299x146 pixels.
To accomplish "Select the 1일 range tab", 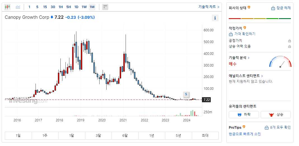I will (x=18, y=136).
